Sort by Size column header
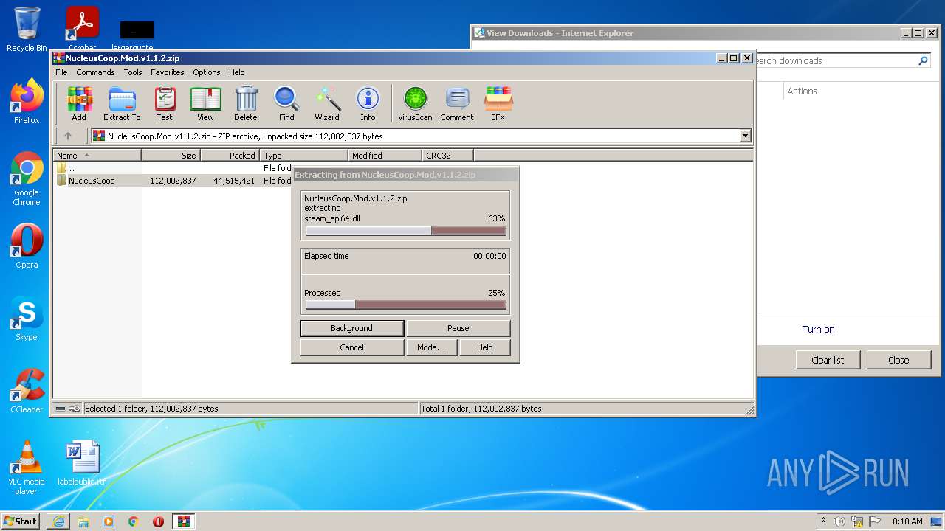 pos(171,156)
